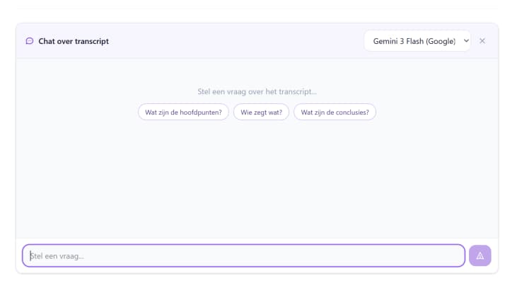Focus the 'Stel een vraag...' input field
This screenshot has width=517, height=283.
pyautogui.click(x=244, y=255)
